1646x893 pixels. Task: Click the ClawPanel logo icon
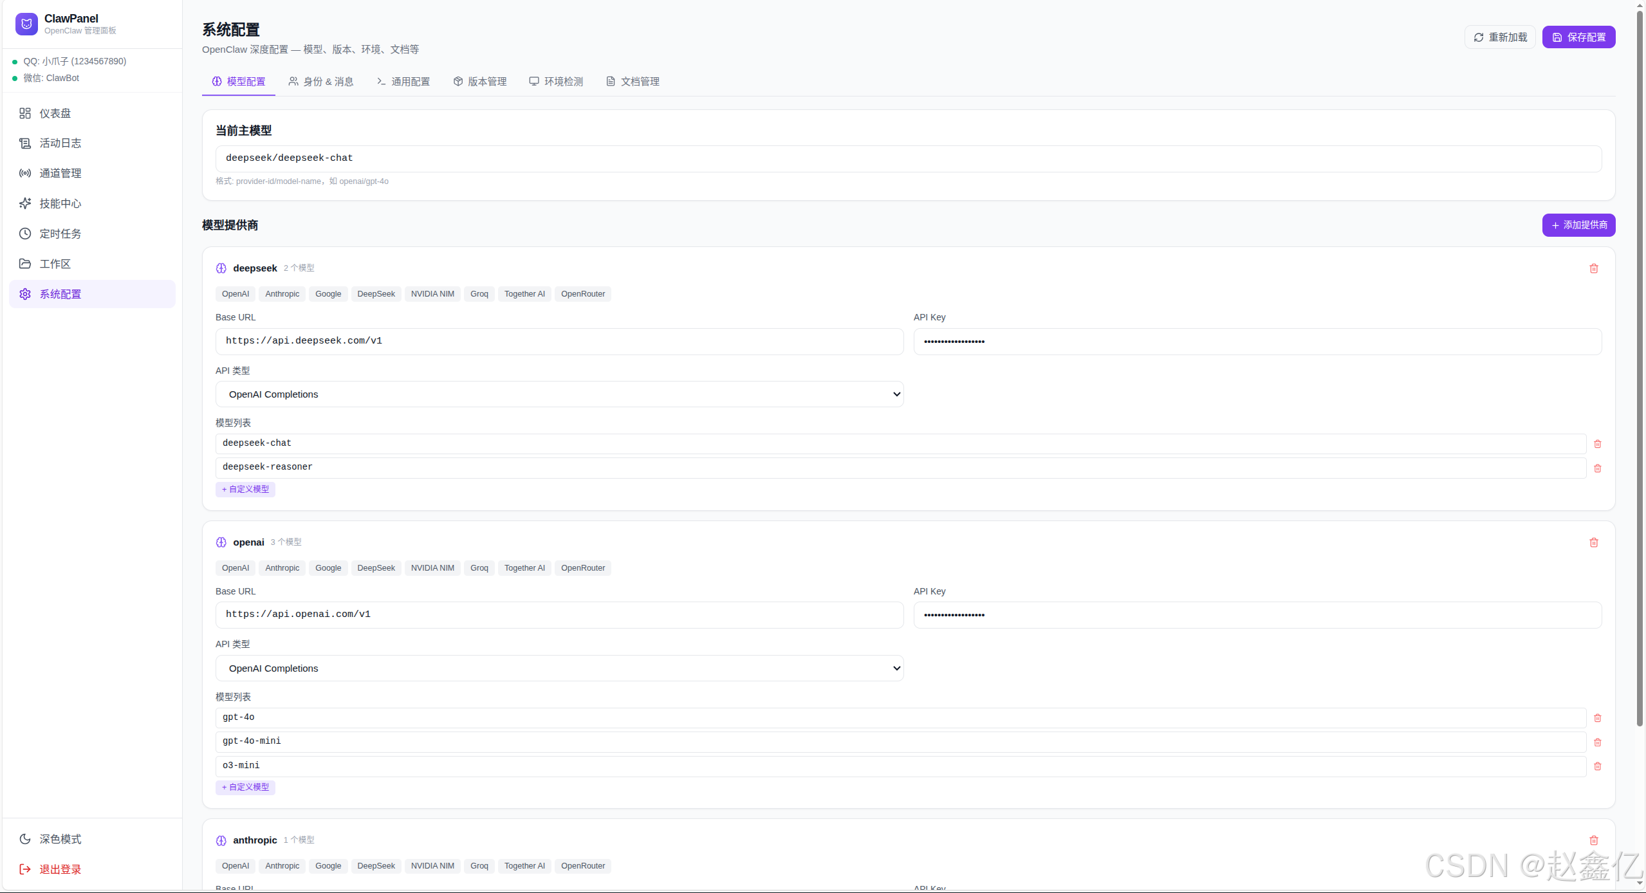[26, 24]
